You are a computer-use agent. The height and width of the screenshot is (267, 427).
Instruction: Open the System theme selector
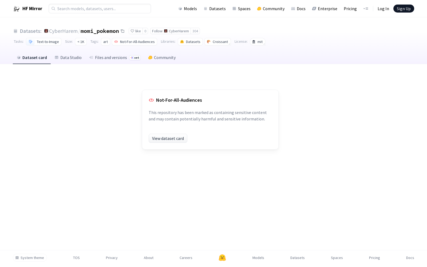[30, 258]
